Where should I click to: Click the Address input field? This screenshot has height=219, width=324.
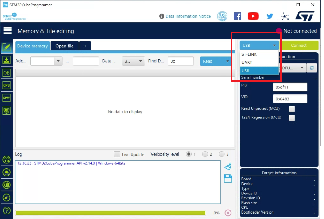pyautogui.click(x=42, y=61)
